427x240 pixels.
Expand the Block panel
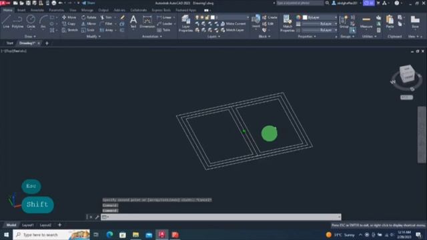click(x=264, y=36)
